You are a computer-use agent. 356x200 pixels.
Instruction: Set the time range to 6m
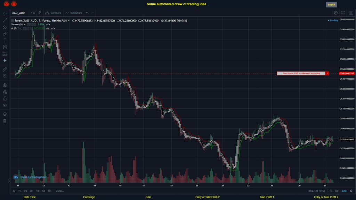[x=25, y=191]
